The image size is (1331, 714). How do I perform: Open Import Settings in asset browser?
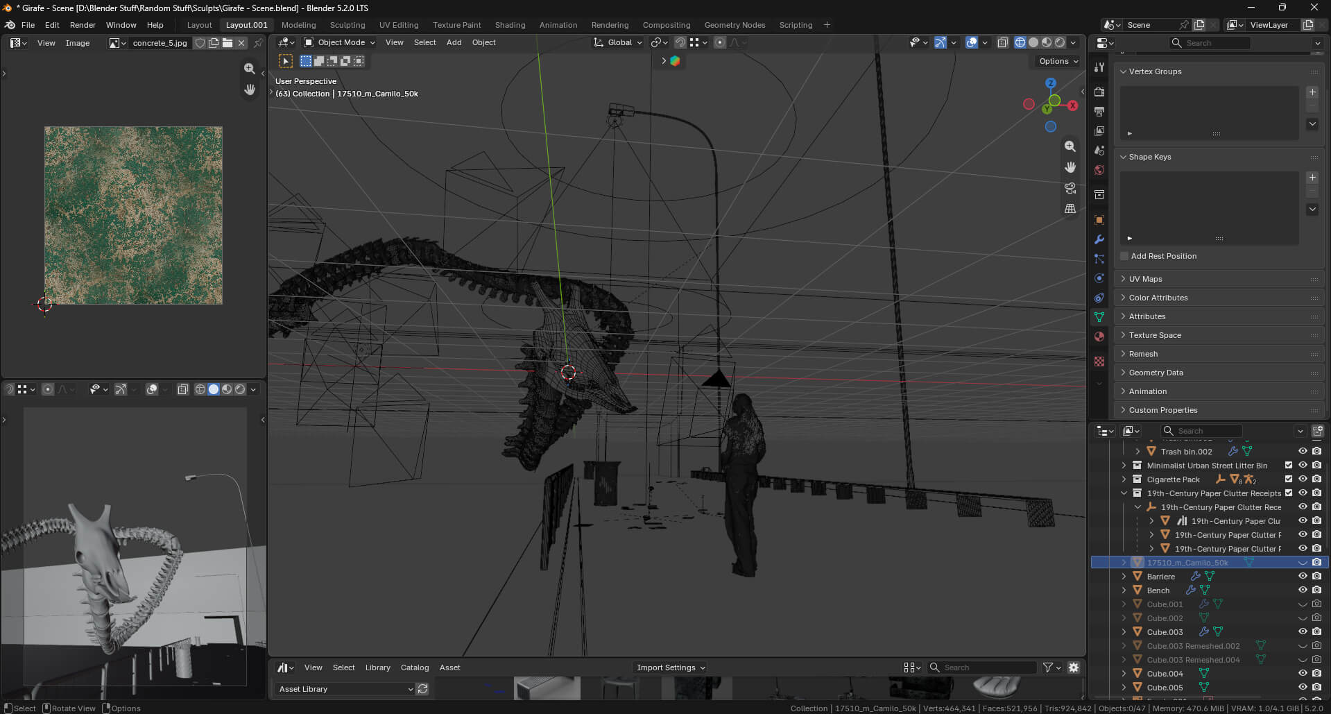pyautogui.click(x=671, y=668)
